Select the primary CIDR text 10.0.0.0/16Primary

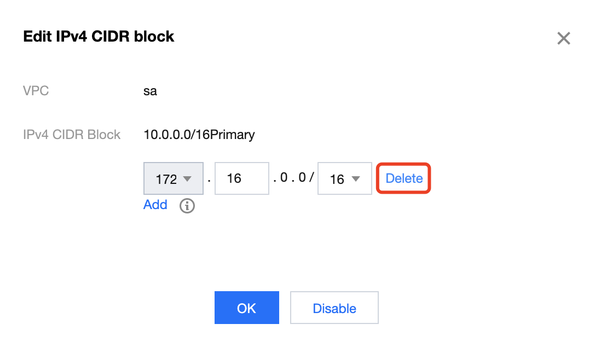point(199,135)
